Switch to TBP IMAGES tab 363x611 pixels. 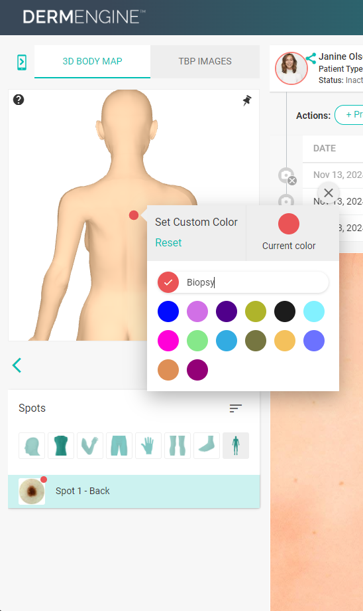pos(205,62)
